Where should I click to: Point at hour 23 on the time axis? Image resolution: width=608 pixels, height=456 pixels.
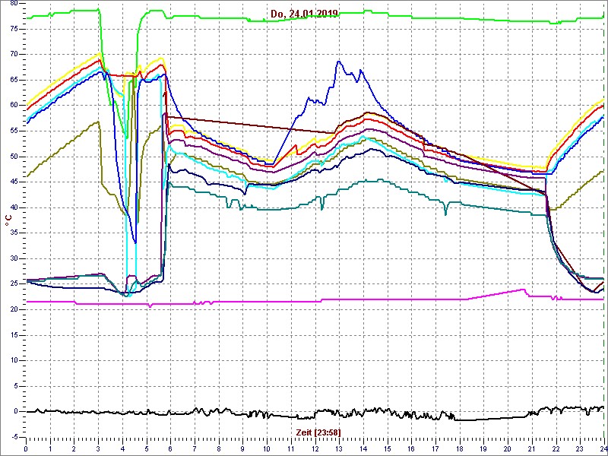click(x=579, y=448)
